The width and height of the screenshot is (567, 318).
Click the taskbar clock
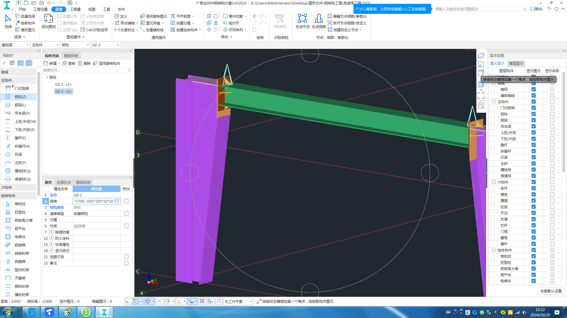coord(540,312)
